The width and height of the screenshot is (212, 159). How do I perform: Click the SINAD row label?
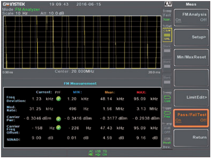(13, 140)
